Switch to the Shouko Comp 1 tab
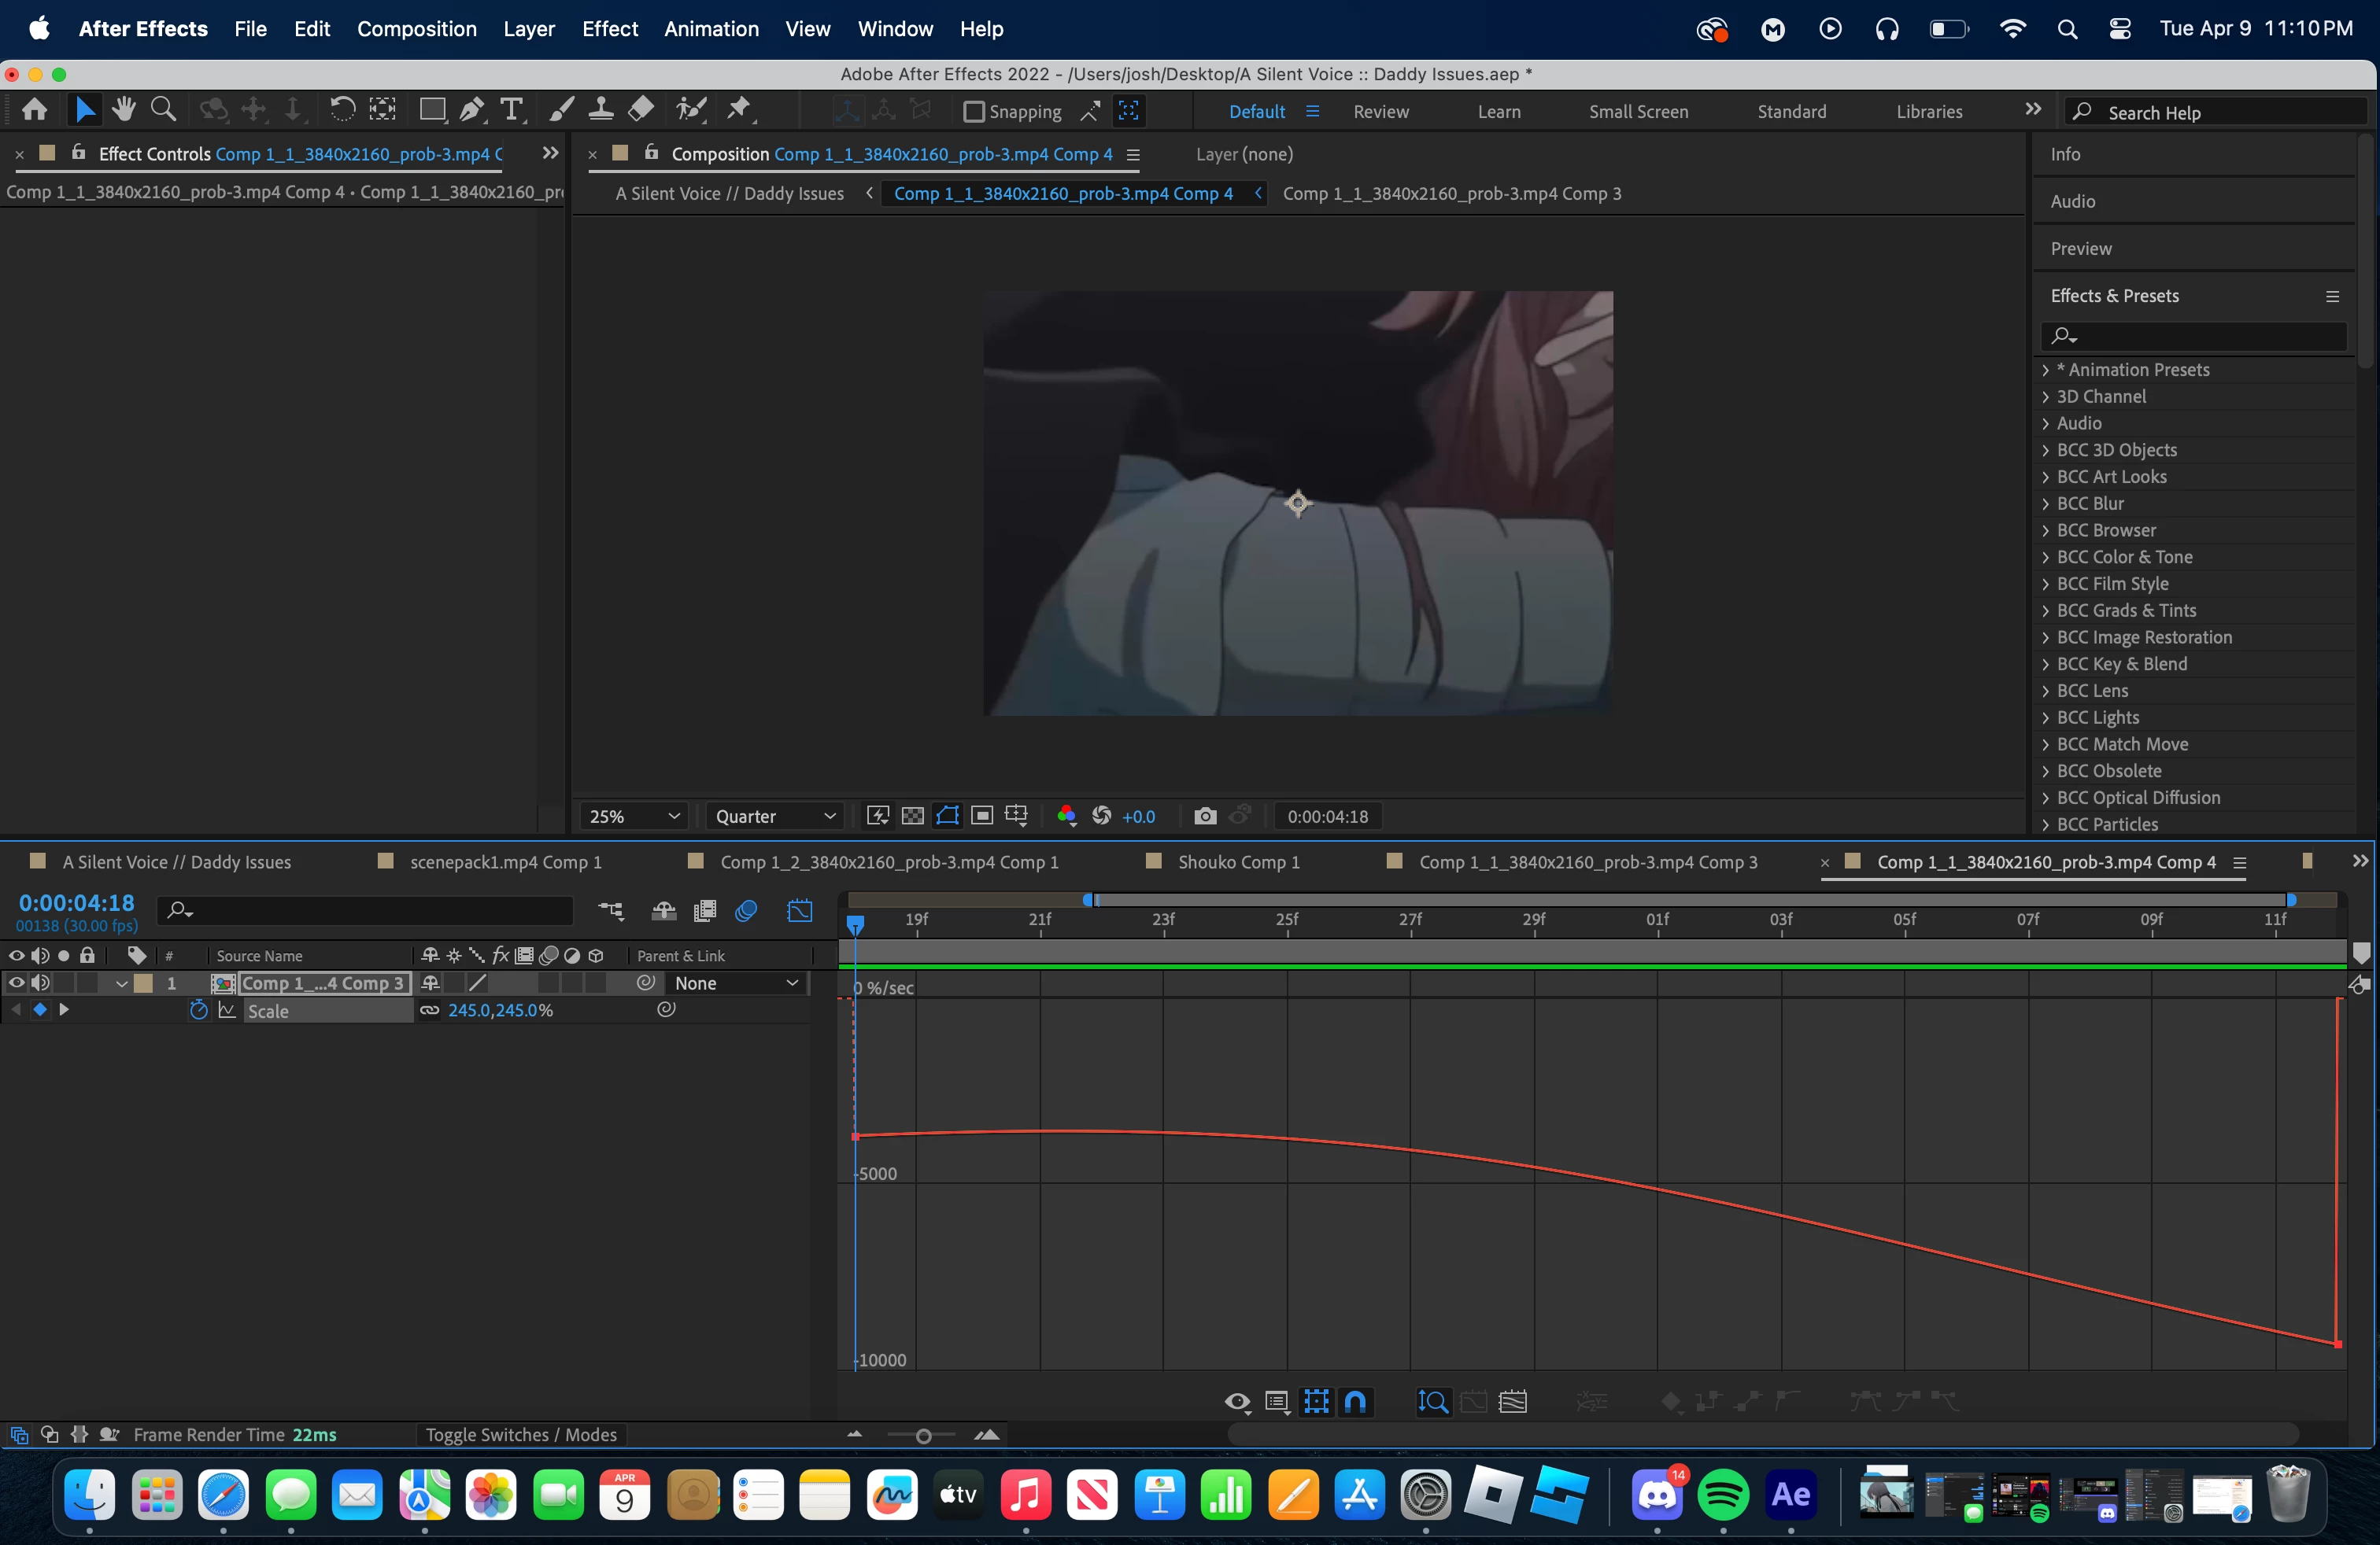This screenshot has height=1545, width=2380. (1238, 861)
